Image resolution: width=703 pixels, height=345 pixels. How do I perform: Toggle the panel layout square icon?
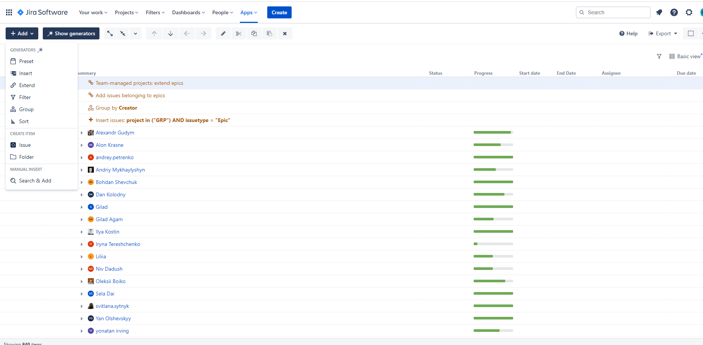[x=691, y=33]
